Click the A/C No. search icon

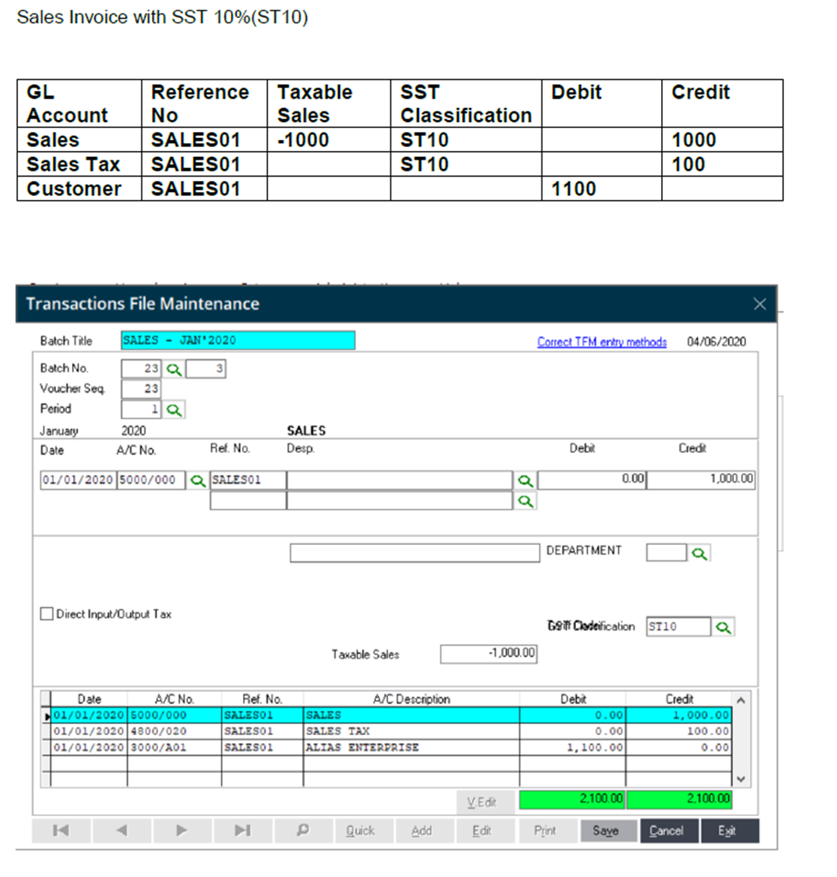pos(198,481)
